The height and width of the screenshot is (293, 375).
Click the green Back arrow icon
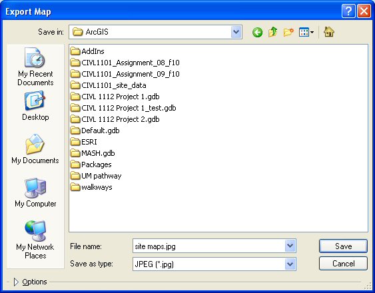(257, 32)
